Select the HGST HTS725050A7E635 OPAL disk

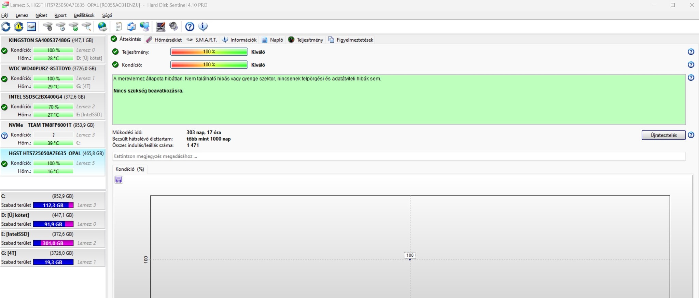click(53, 162)
